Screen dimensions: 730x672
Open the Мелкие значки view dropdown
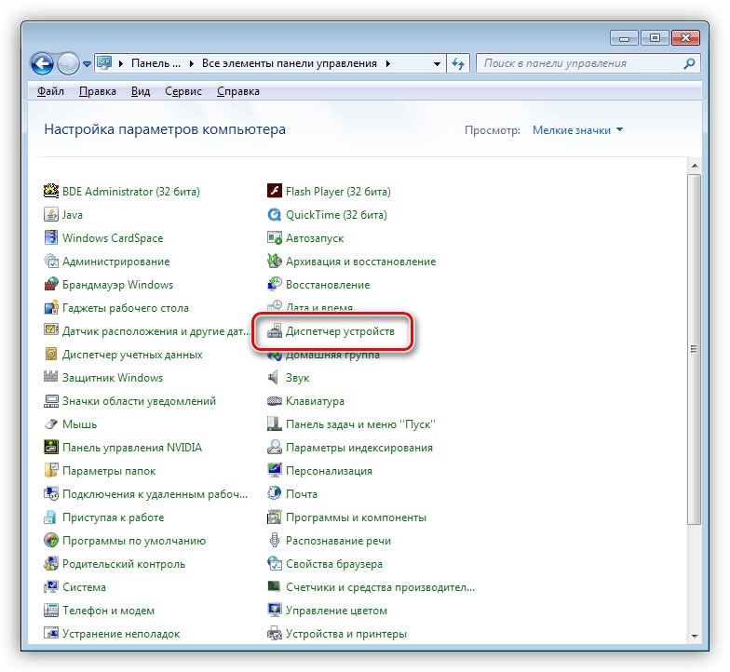[577, 130]
